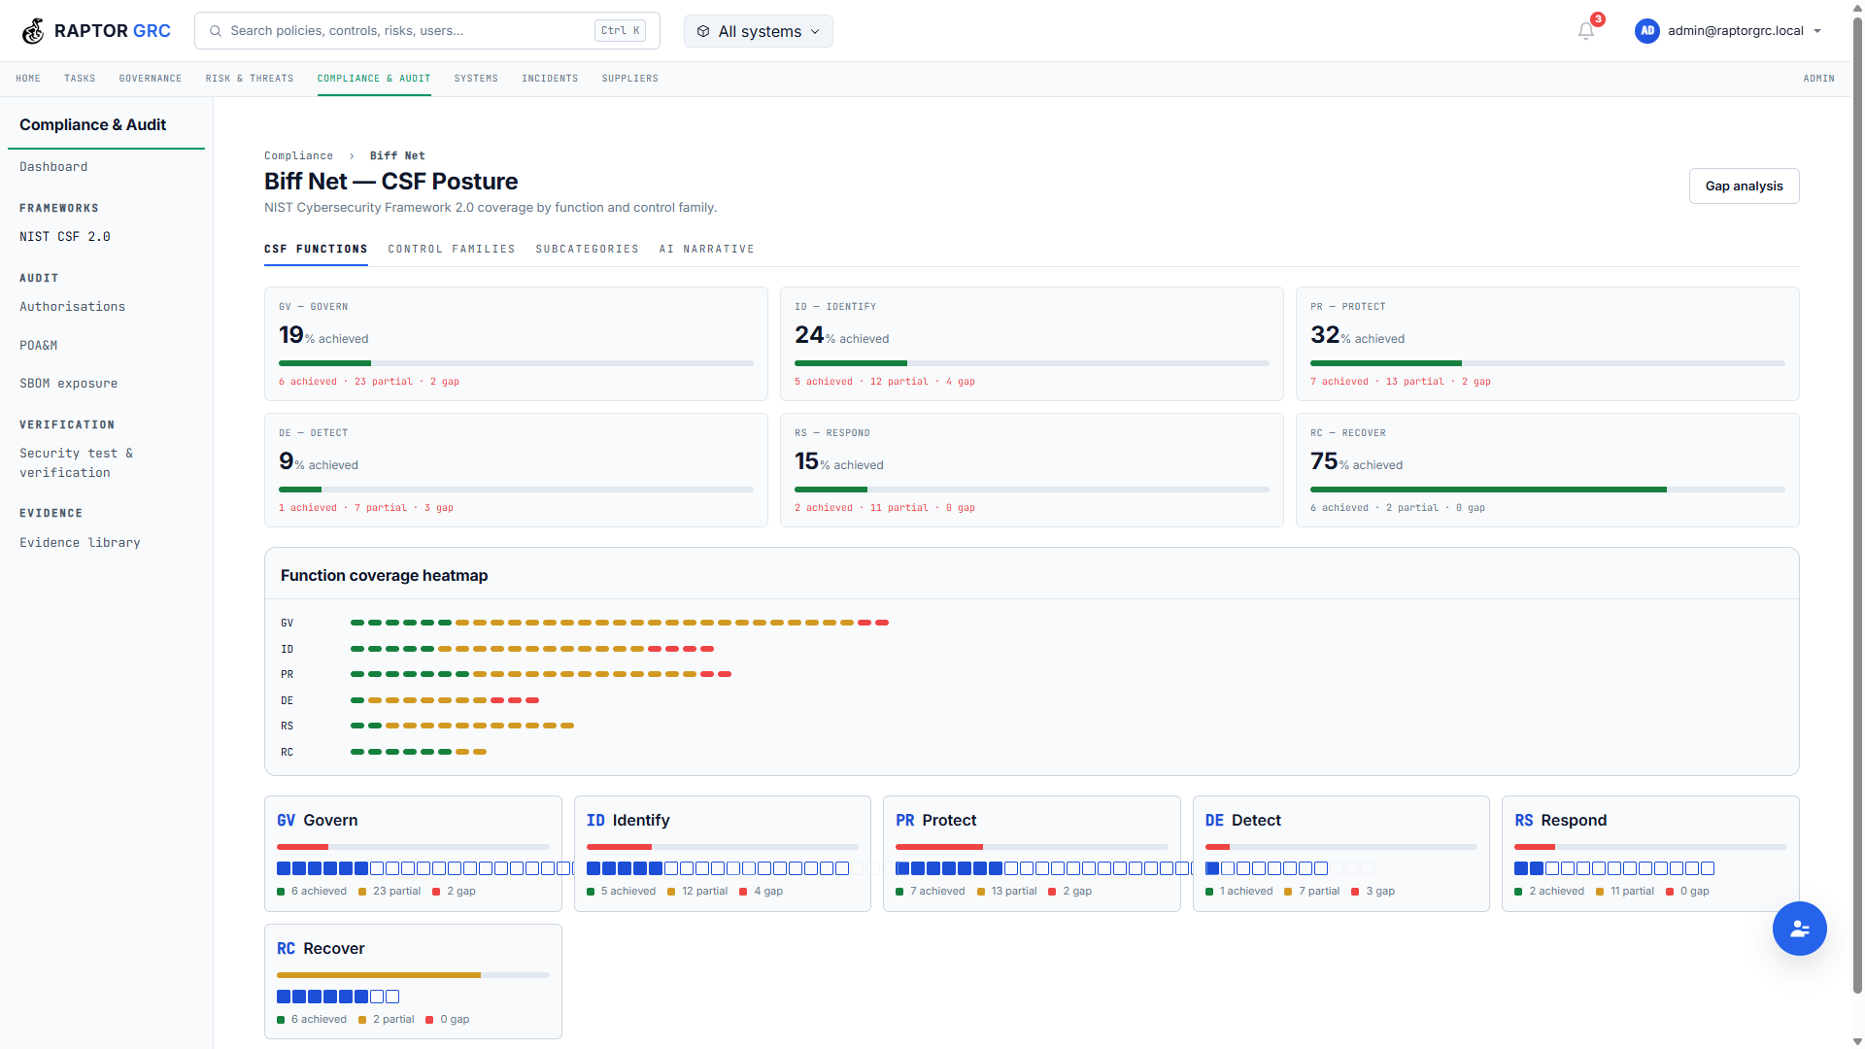Click the search magnifier icon
1865x1049 pixels.
tap(216, 31)
